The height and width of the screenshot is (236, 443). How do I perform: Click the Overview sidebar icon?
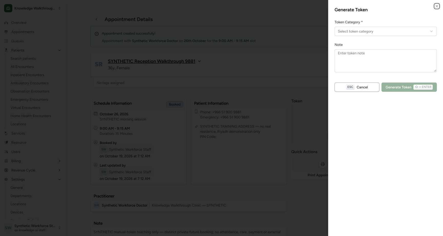[6, 23]
